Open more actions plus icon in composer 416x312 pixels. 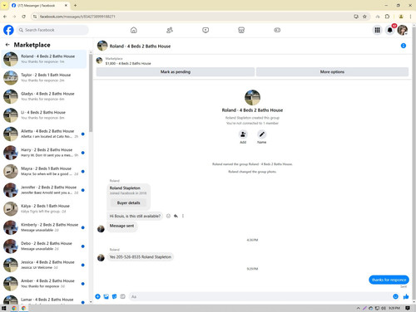pyautogui.click(x=97, y=296)
